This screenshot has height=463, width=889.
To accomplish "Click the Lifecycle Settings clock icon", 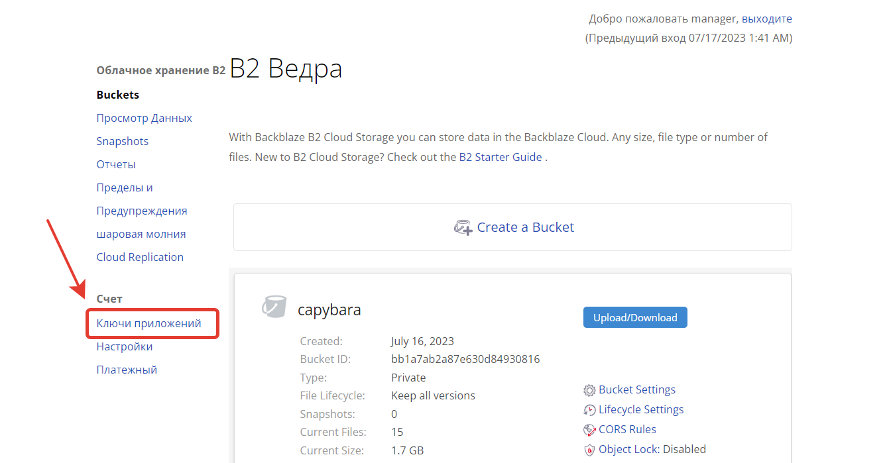I will (x=589, y=410).
